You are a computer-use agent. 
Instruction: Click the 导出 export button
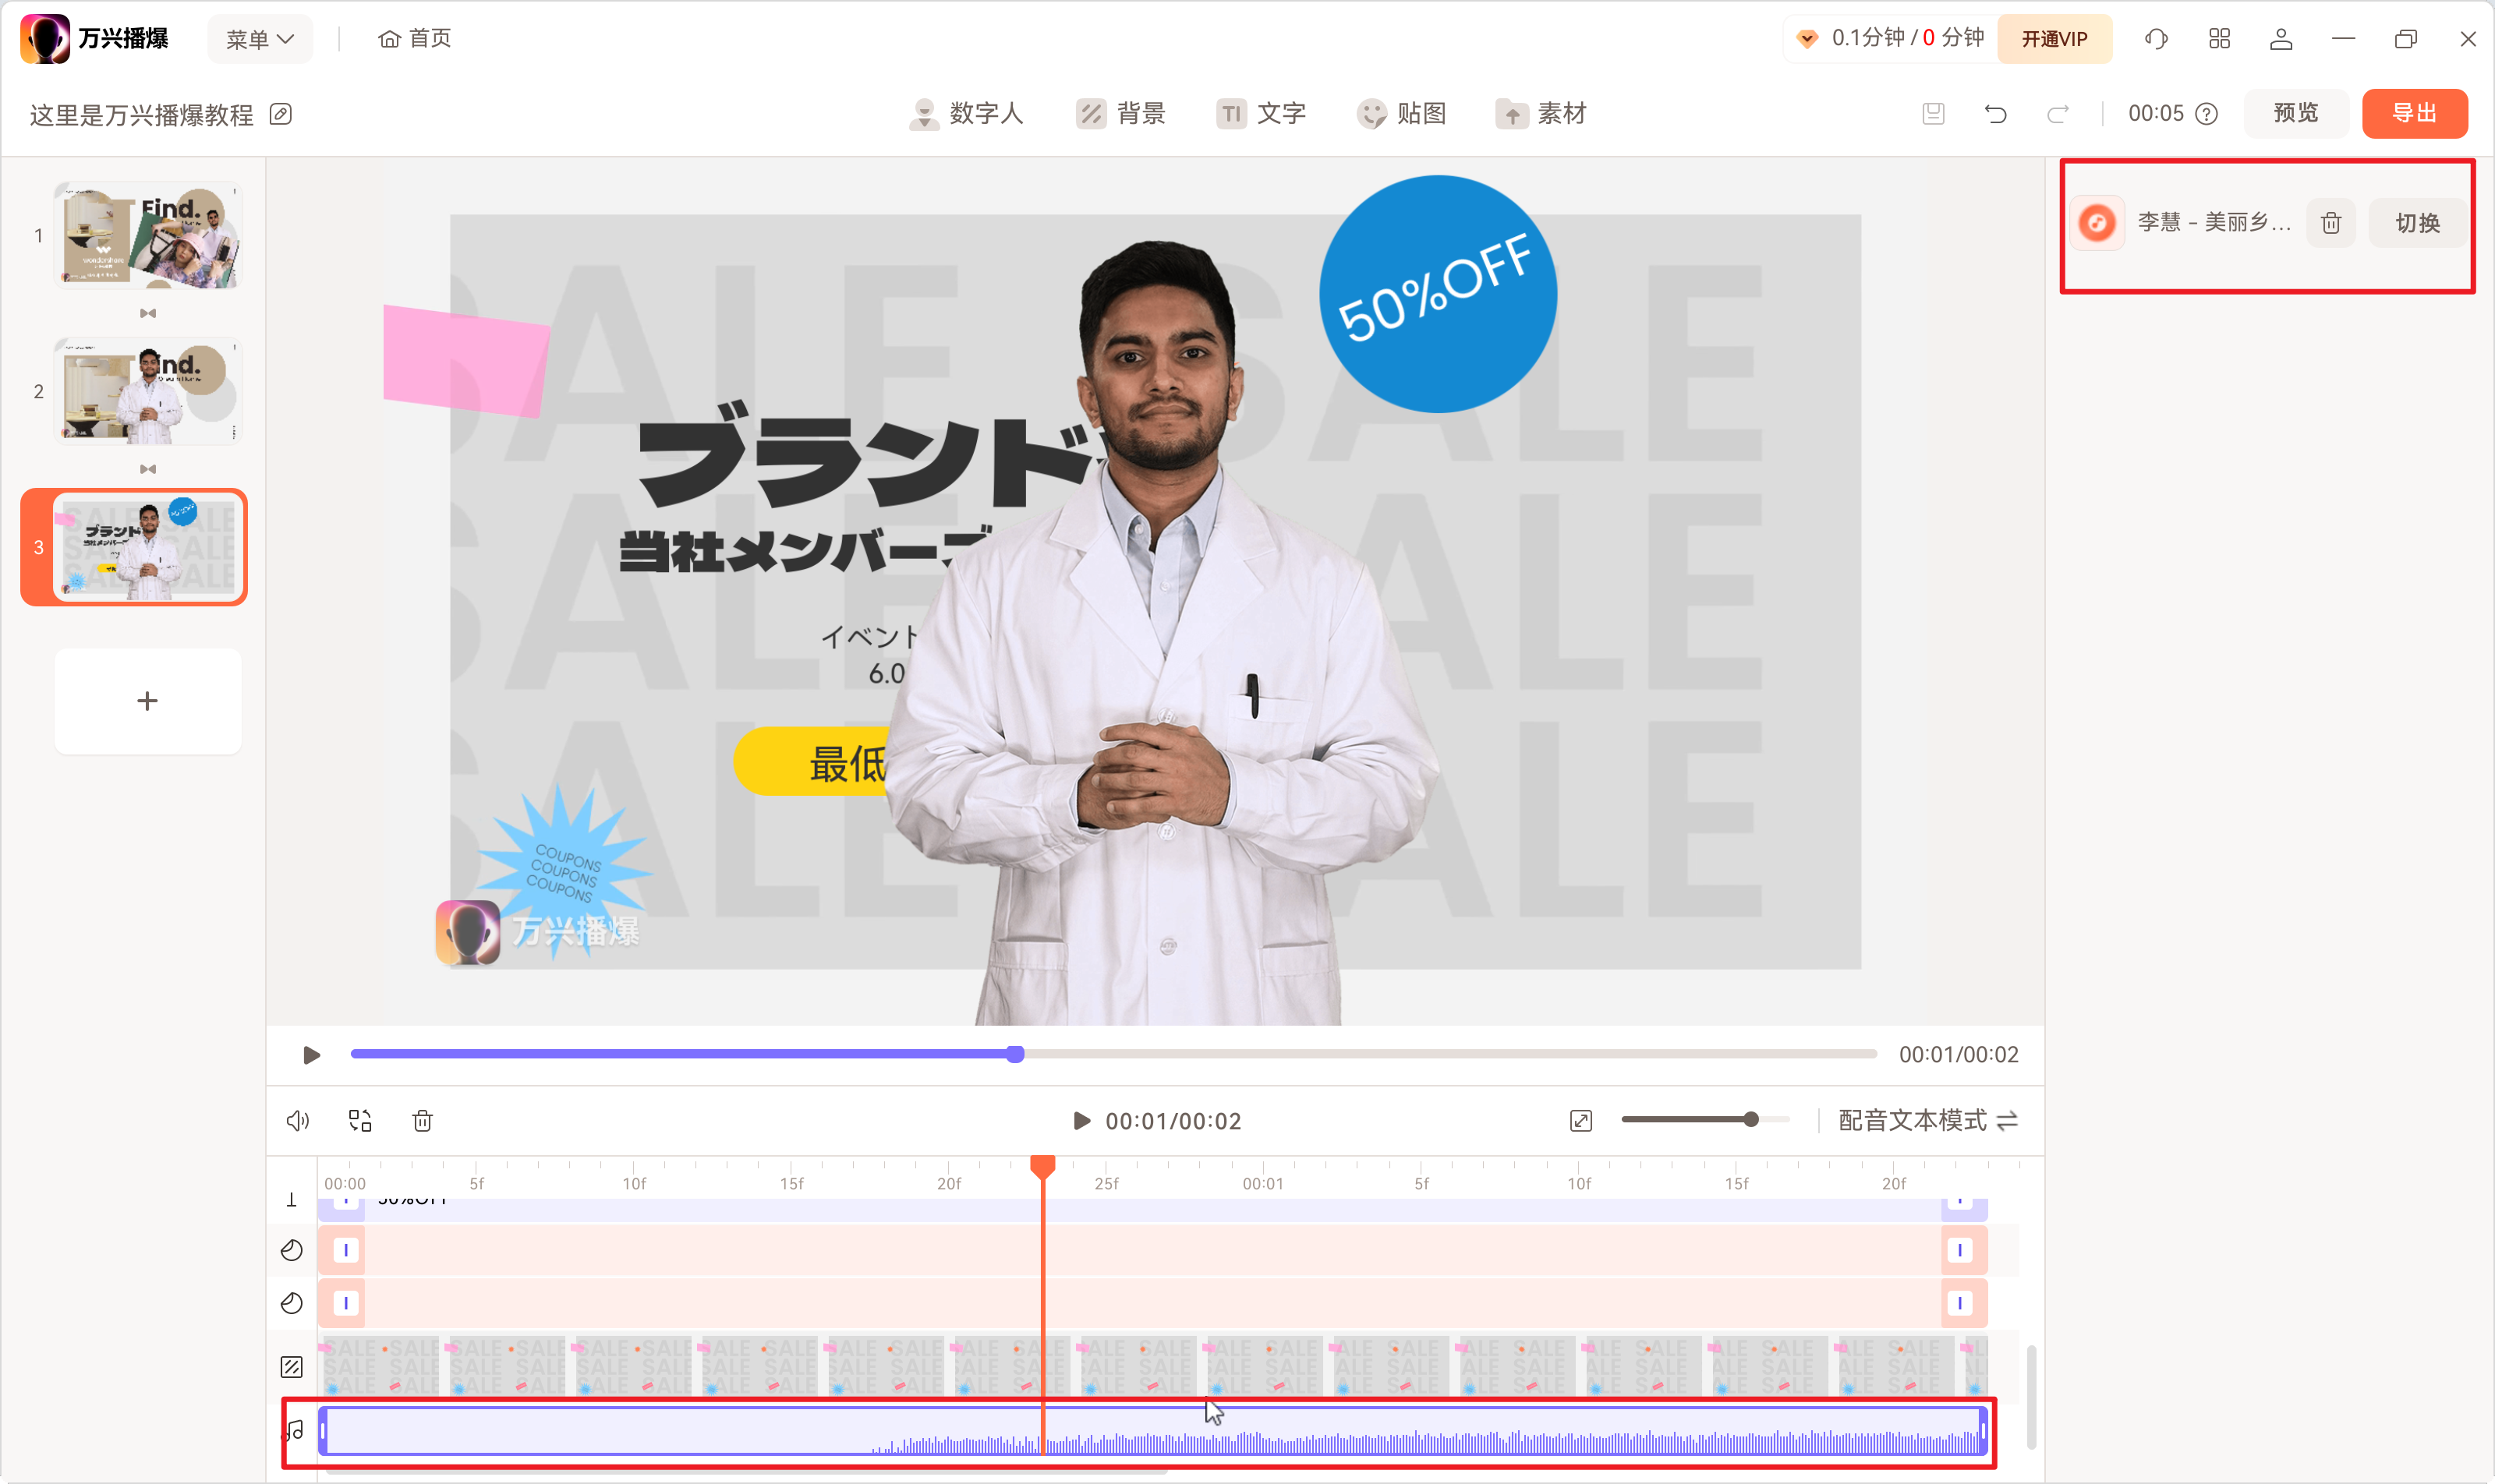click(2414, 113)
